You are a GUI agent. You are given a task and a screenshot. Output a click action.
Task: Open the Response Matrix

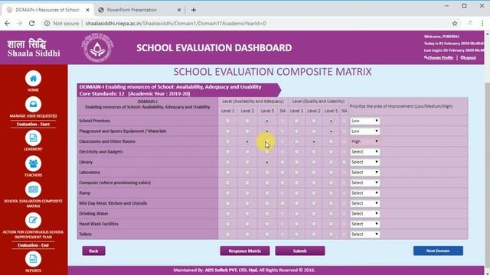(x=245, y=251)
